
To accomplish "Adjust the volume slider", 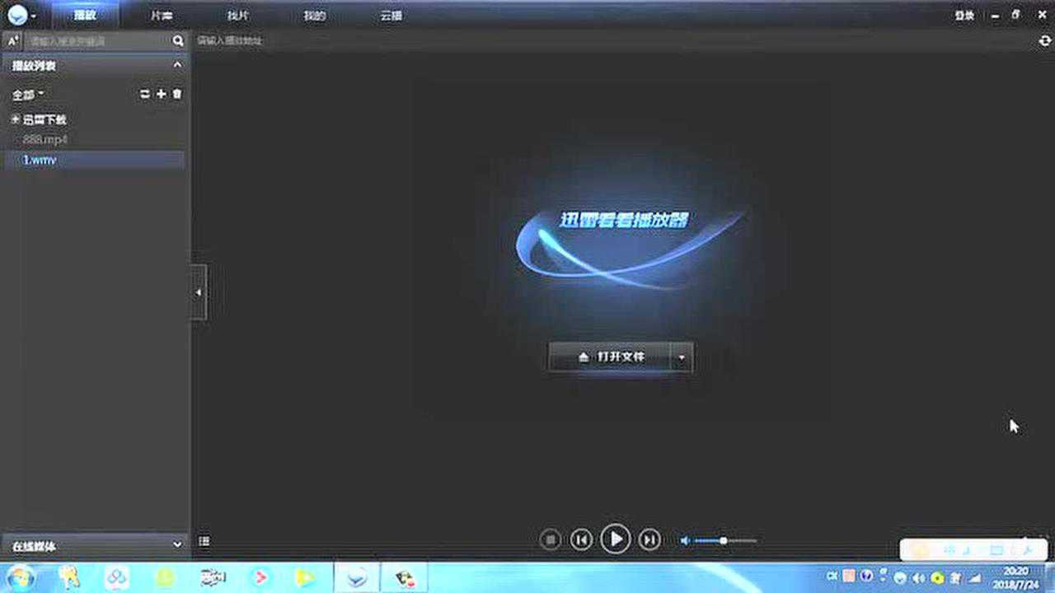I will pos(724,540).
